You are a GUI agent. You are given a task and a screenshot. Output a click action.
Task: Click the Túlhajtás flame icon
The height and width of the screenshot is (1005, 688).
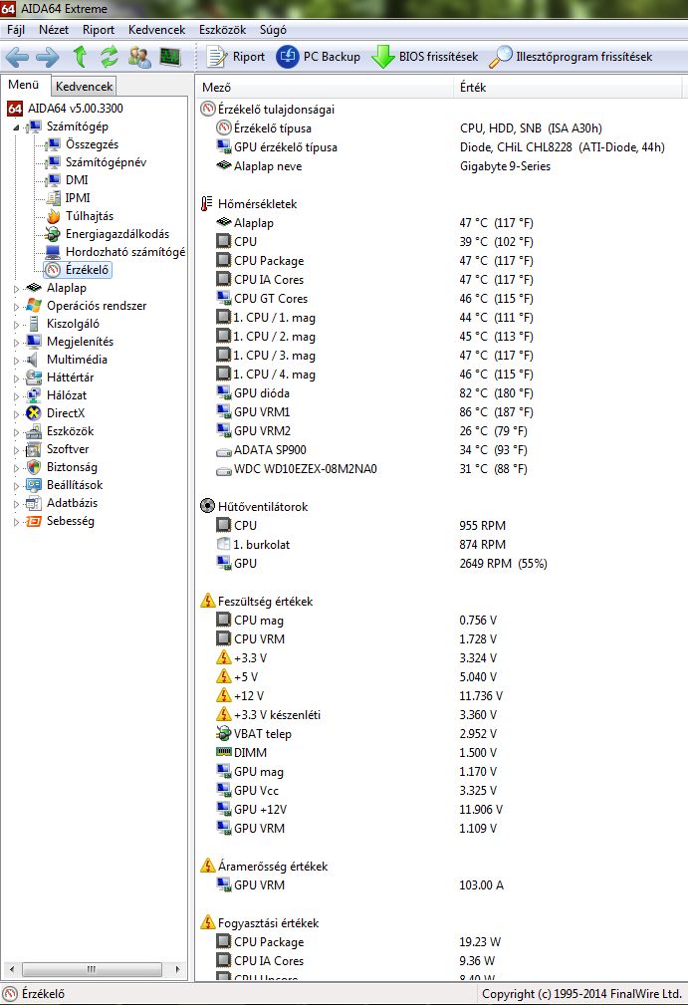pos(53,216)
